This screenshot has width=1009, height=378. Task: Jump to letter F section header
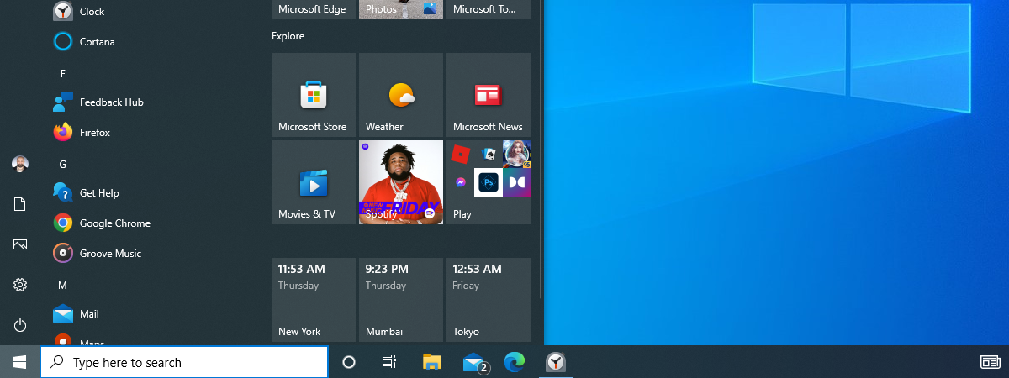(62, 73)
